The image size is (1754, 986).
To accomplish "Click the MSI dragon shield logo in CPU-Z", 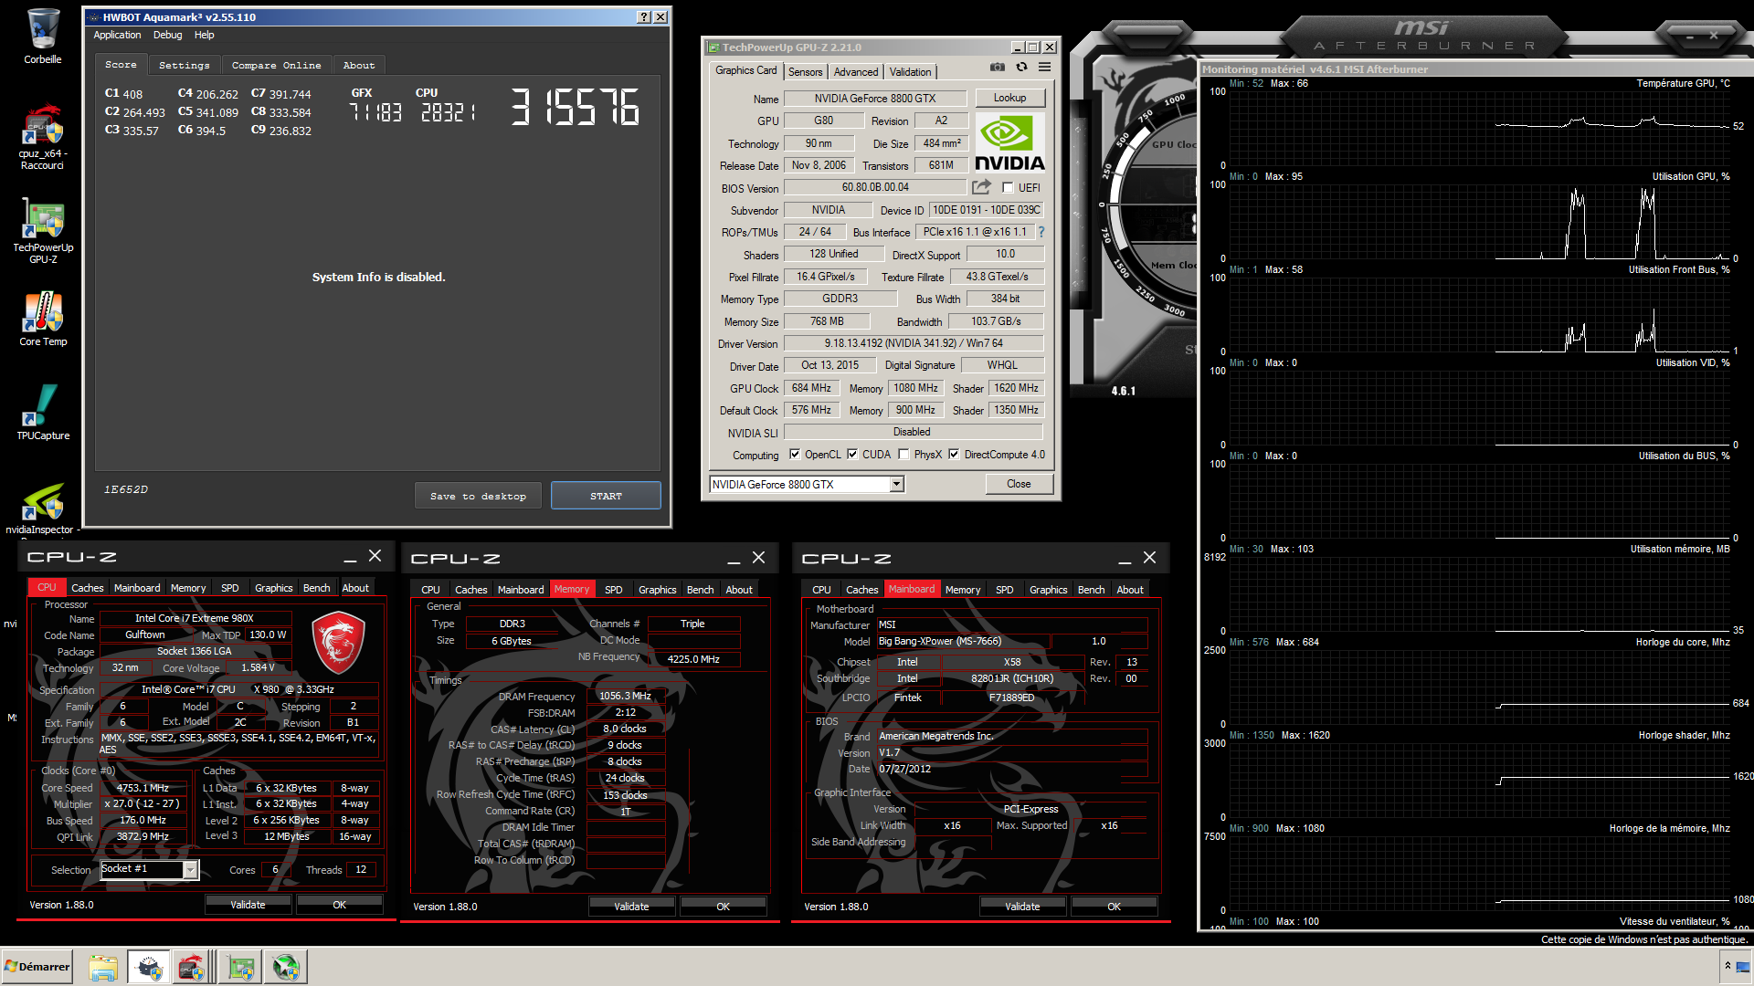I will point(338,643).
